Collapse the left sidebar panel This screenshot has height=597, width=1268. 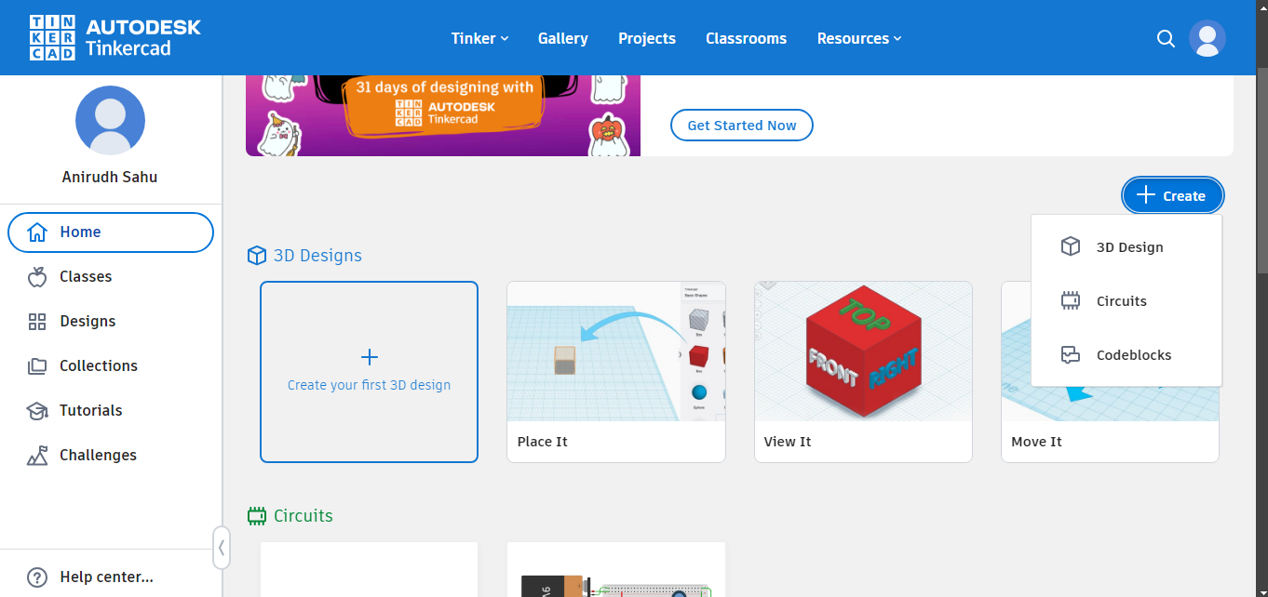pos(222,548)
